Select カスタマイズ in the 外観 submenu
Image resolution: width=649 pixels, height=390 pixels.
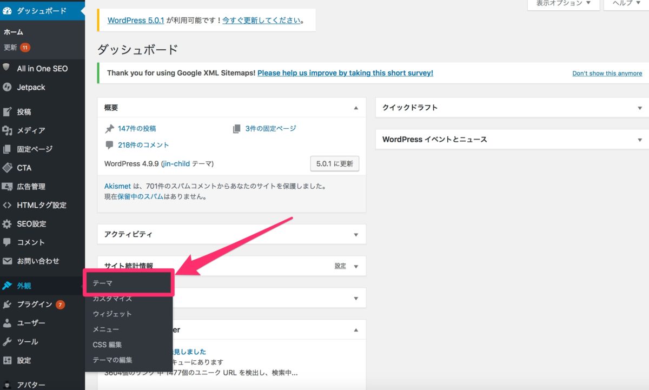coord(129,299)
